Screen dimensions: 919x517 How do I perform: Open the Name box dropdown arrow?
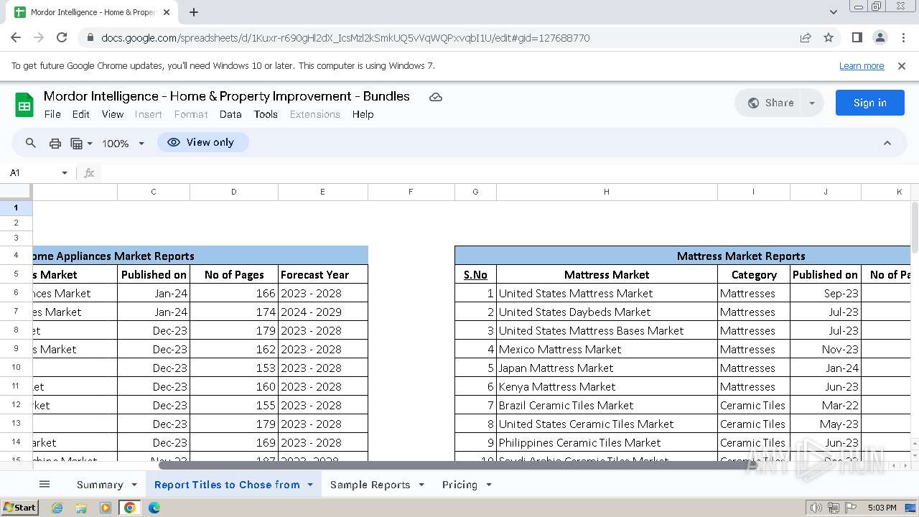click(x=65, y=173)
